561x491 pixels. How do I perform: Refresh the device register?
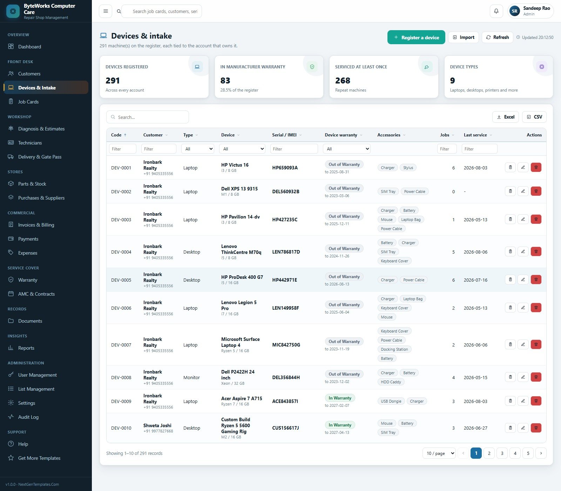click(498, 37)
